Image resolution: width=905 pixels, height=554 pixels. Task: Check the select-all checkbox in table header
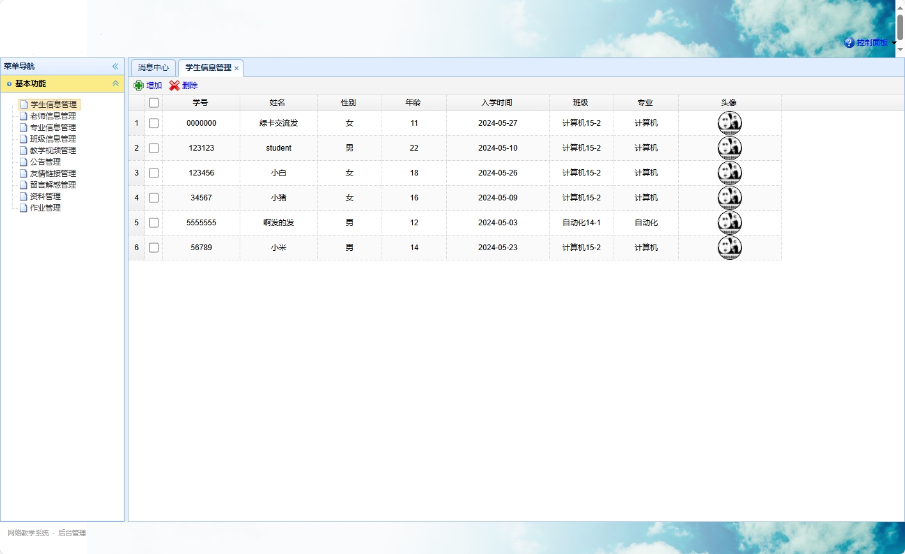[153, 103]
